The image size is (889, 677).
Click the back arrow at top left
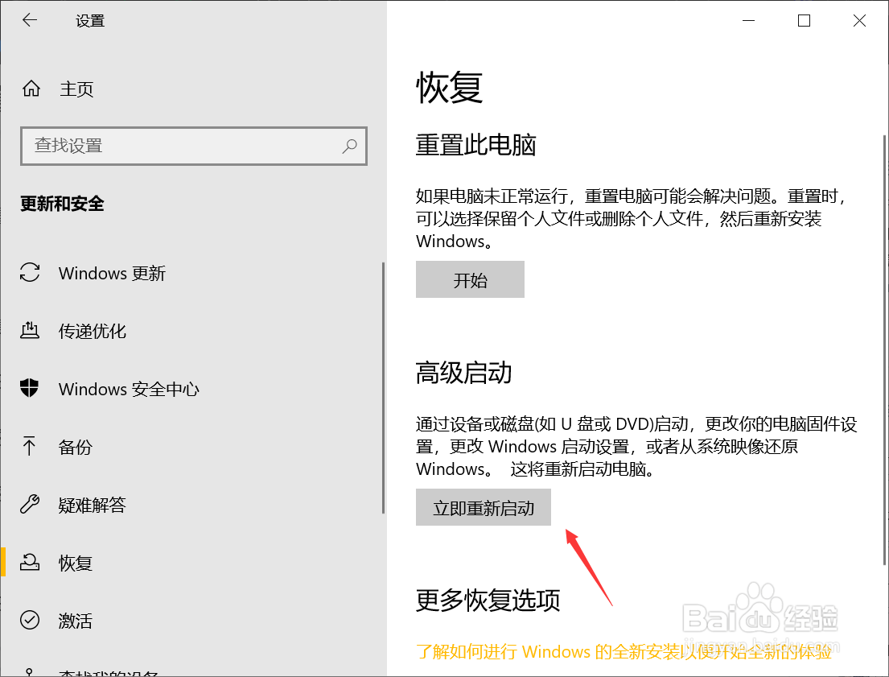pyautogui.click(x=29, y=20)
